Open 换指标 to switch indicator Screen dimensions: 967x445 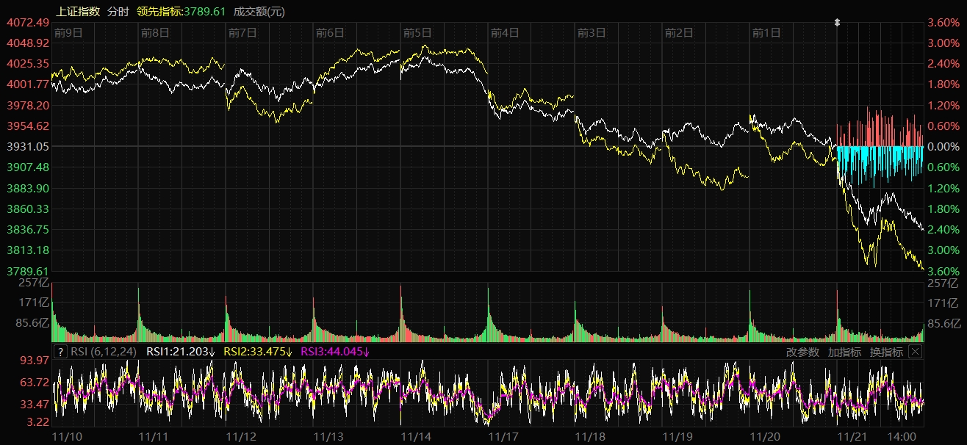coord(886,352)
